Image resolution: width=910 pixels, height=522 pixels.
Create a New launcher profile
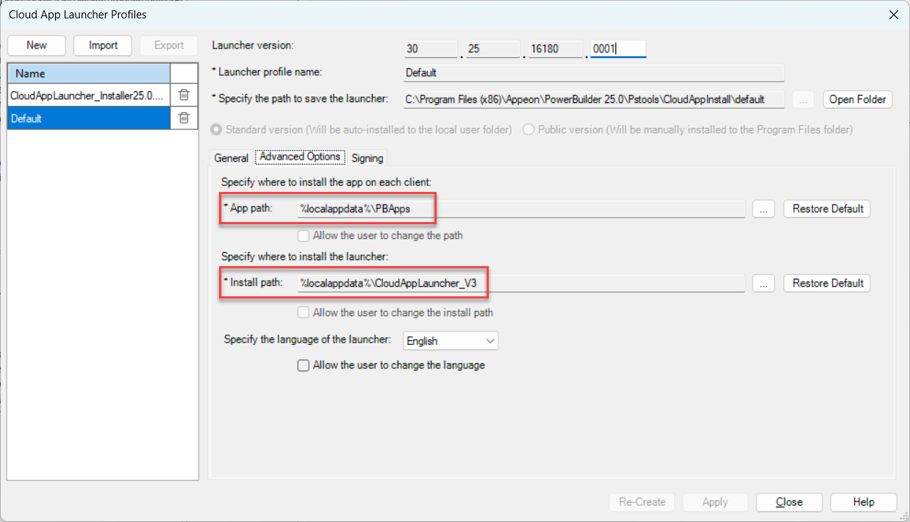pyautogui.click(x=37, y=46)
